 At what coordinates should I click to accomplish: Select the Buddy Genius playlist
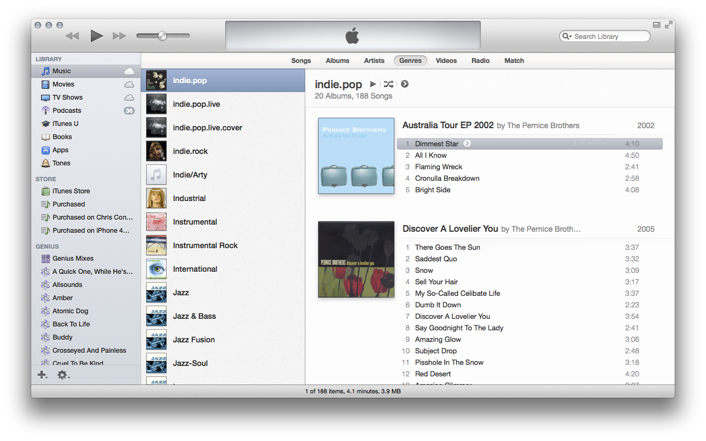point(86,337)
